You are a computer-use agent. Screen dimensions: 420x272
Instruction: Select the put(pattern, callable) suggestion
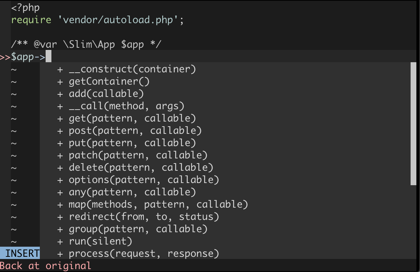[x=132, y=143]
